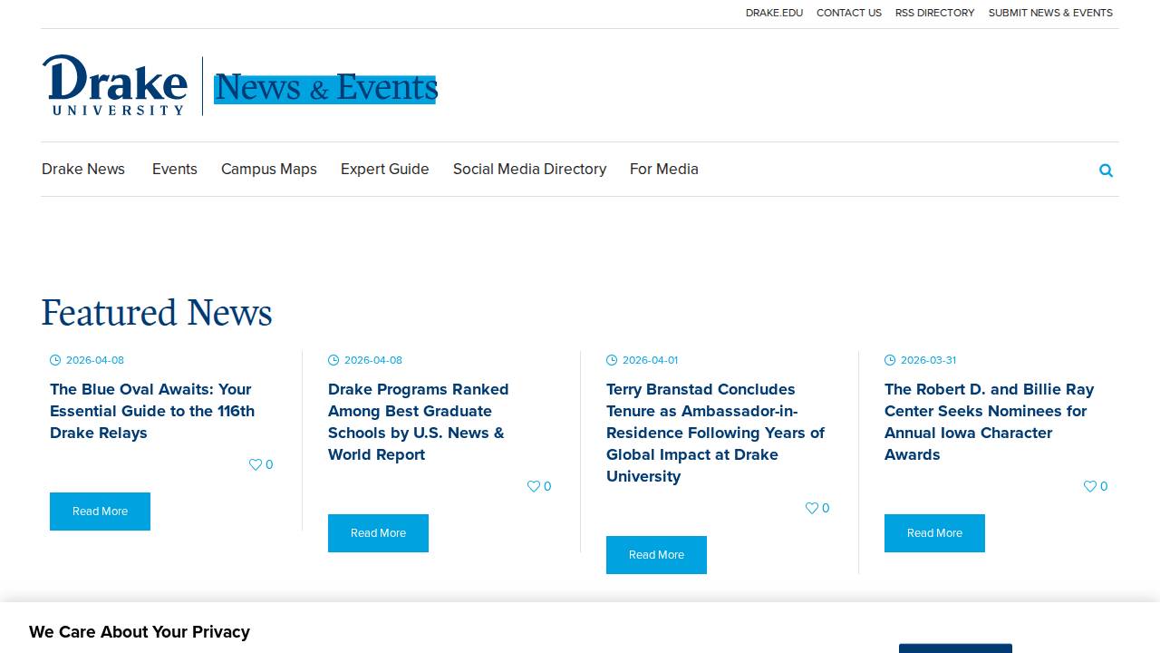Click the Drake University logo
Viewport: 1160px width, 653px height.
coord(114,85)
